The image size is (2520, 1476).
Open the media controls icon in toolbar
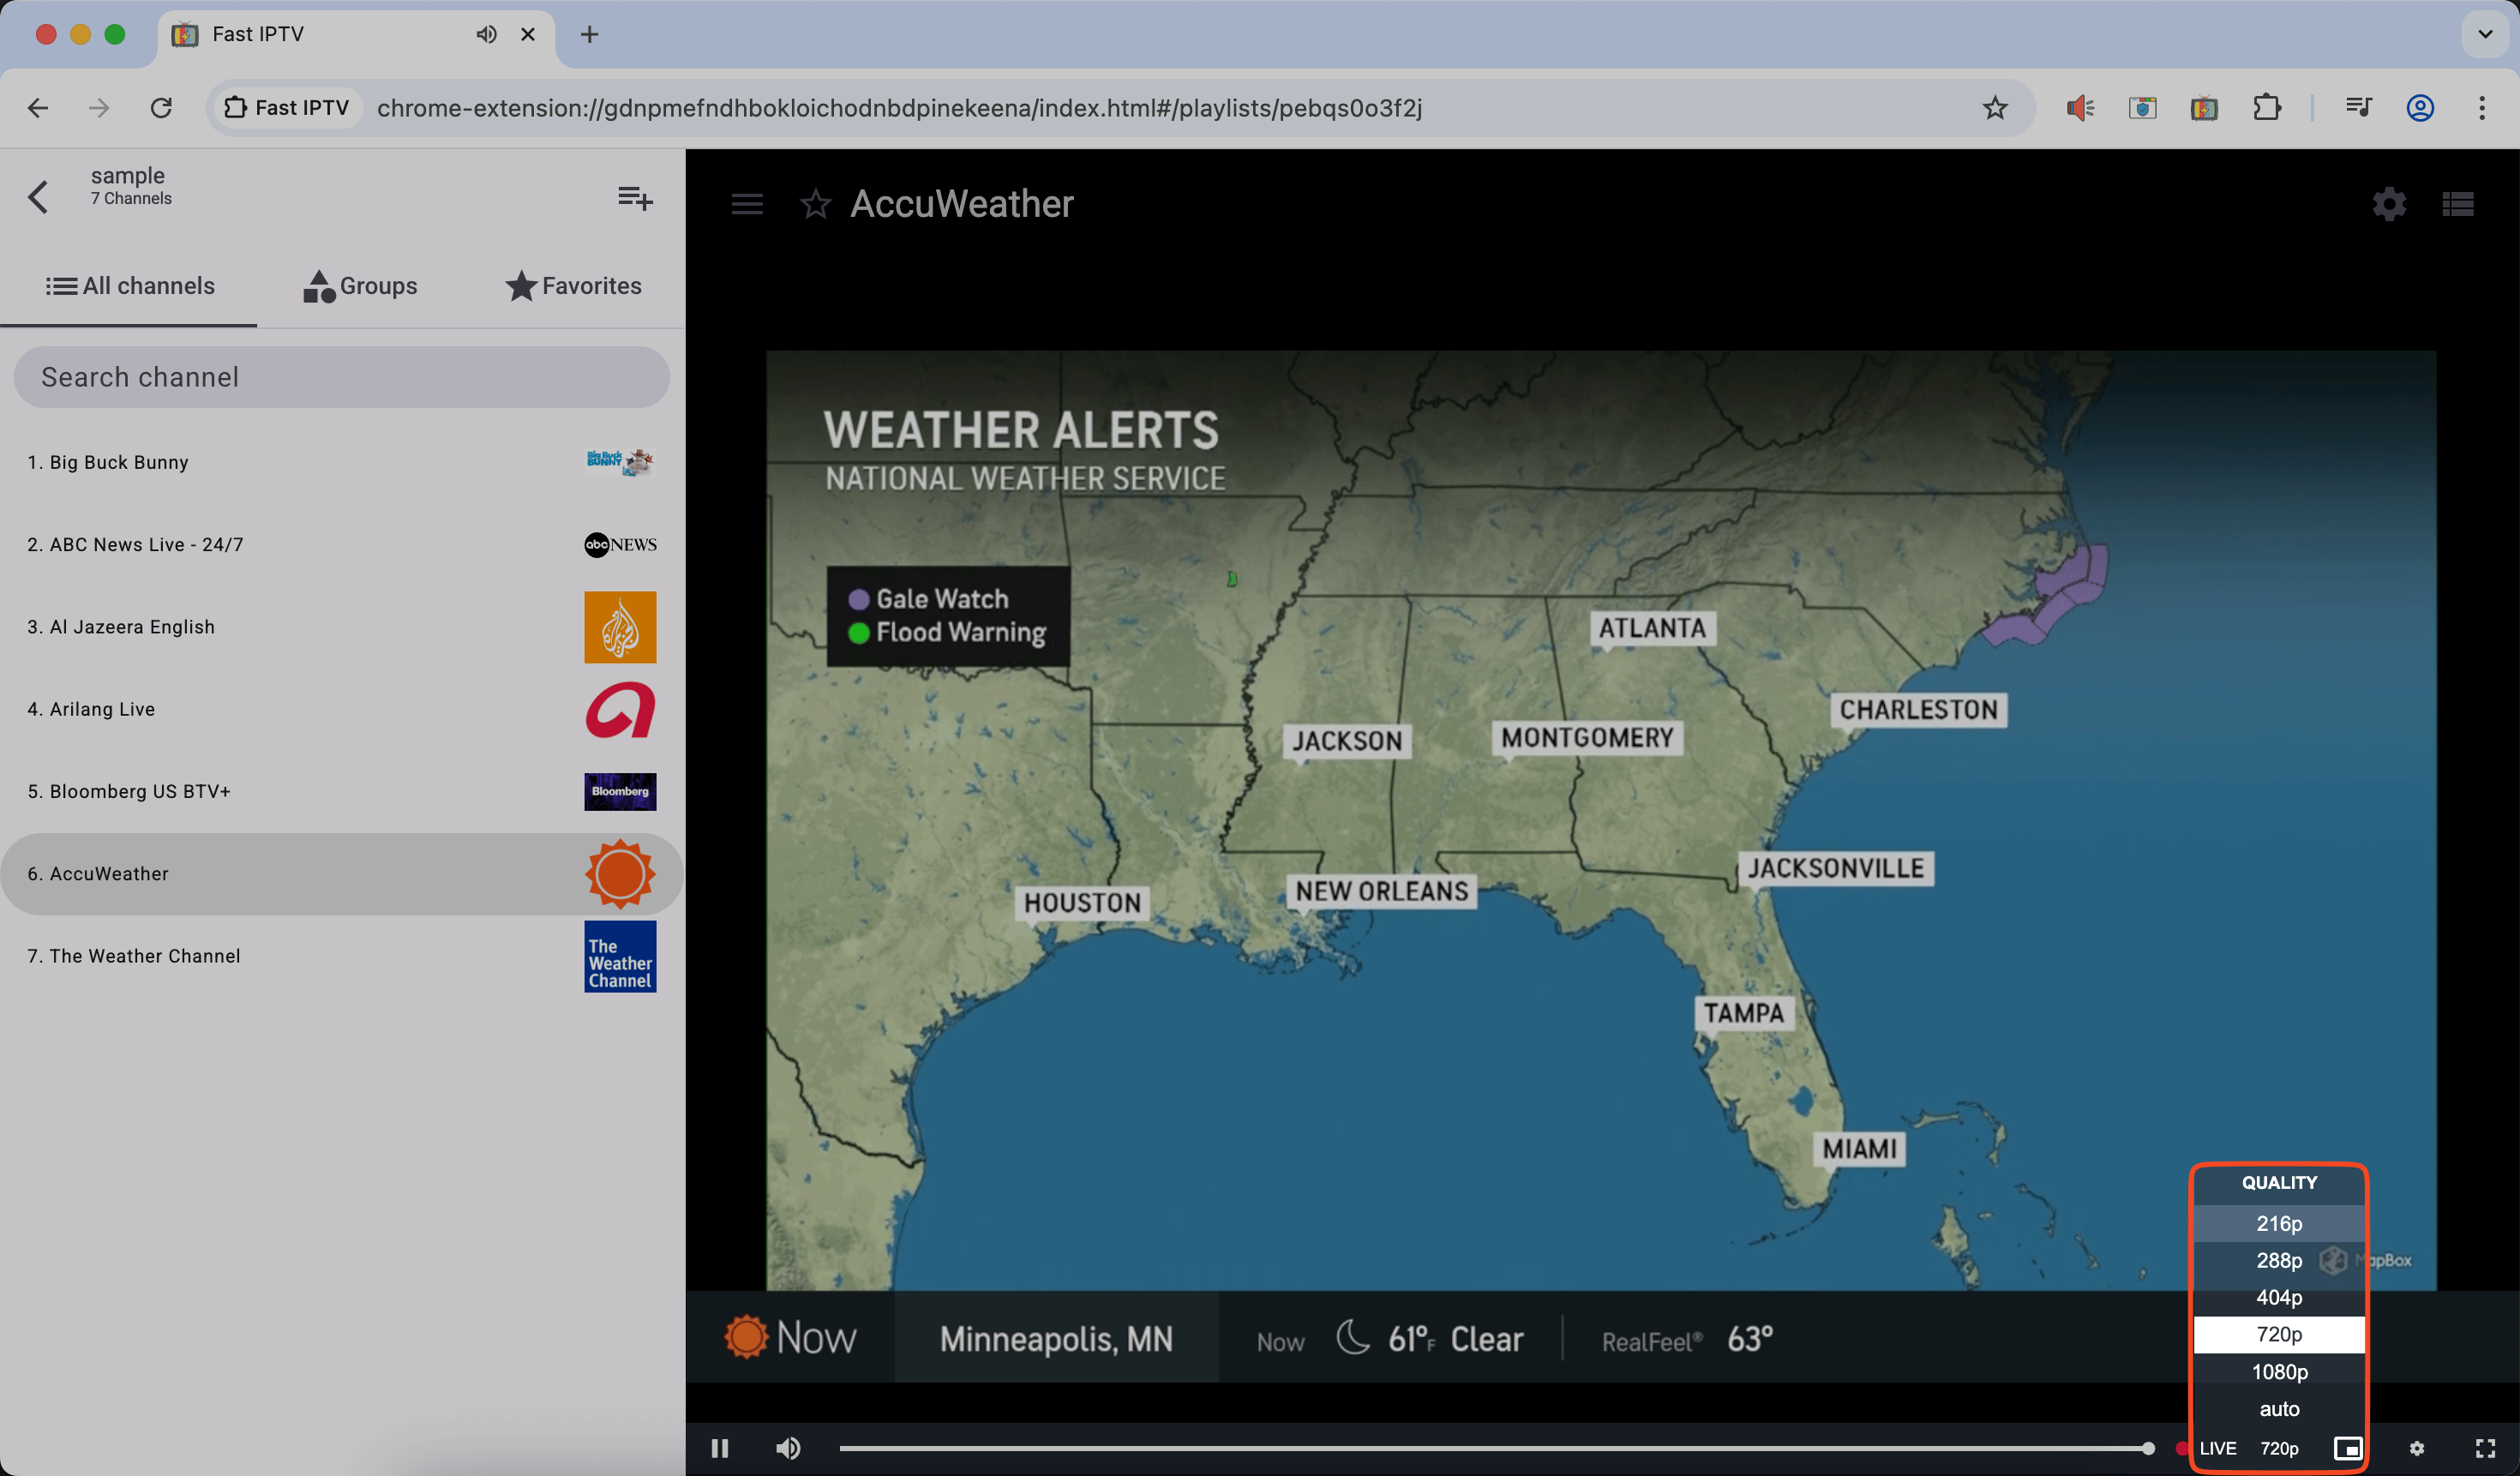[2358, 107]
